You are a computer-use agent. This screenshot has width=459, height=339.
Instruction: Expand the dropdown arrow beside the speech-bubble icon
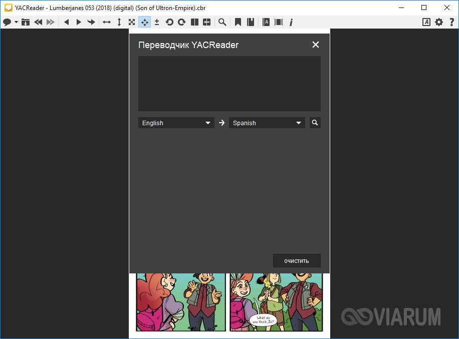[x=16, y=22]
